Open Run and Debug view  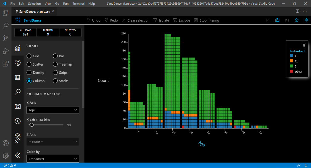(5, 51)
